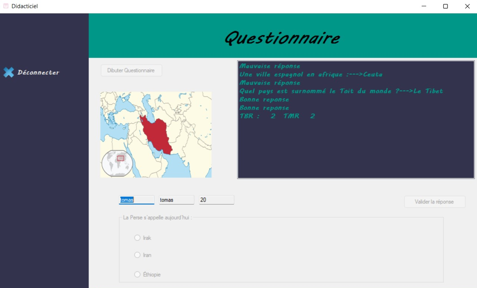
Task: Click the Valider la réponse button
Action: pos(435,202)
